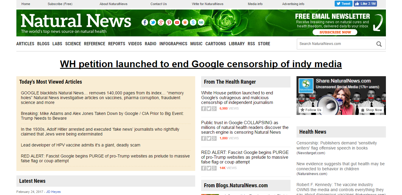The image size is (402, 195).
Task: Open the Write for NaturalNews link
Action: [208, 4]
